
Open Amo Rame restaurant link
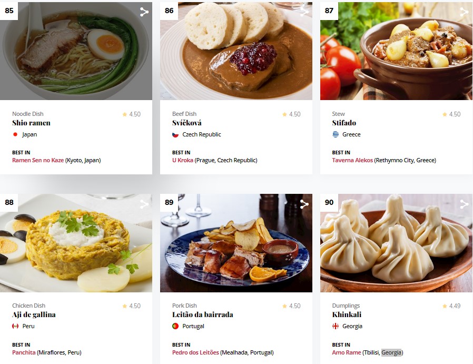(347, 352)
